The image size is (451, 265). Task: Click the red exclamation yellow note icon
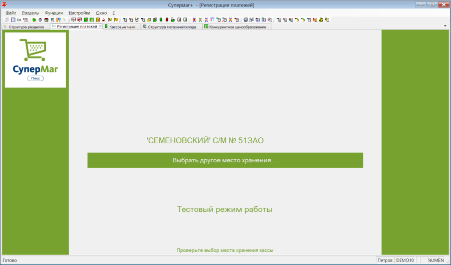315,20
